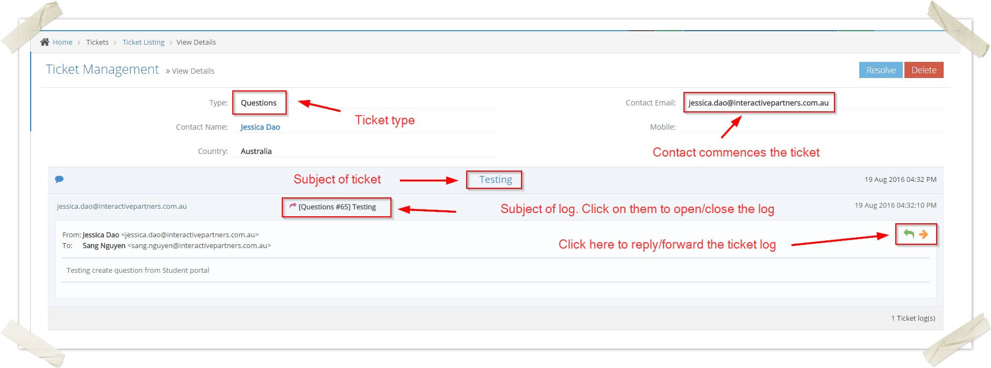This screenshot has width=991, height=368.
Task: Click the message body 'Testing create question from Student portal'
Action: coord(138,270)
